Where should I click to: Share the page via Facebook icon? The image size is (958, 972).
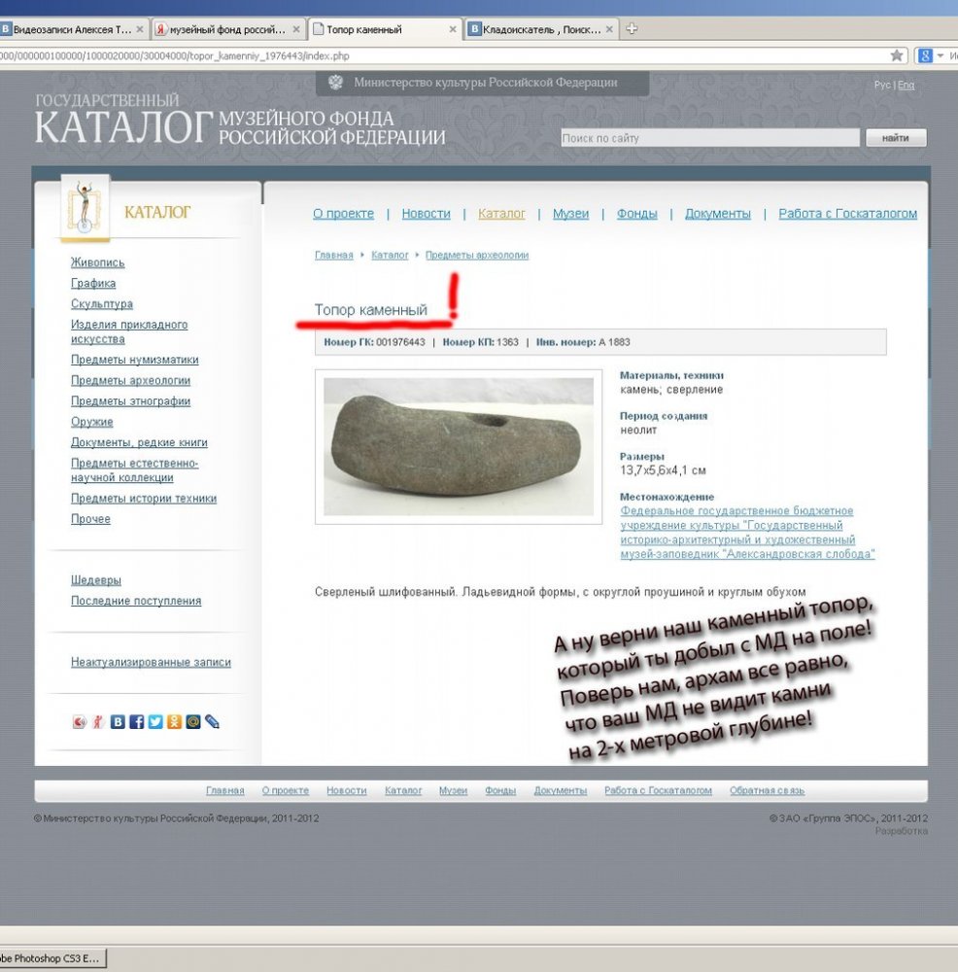click(x=136, y=722)
